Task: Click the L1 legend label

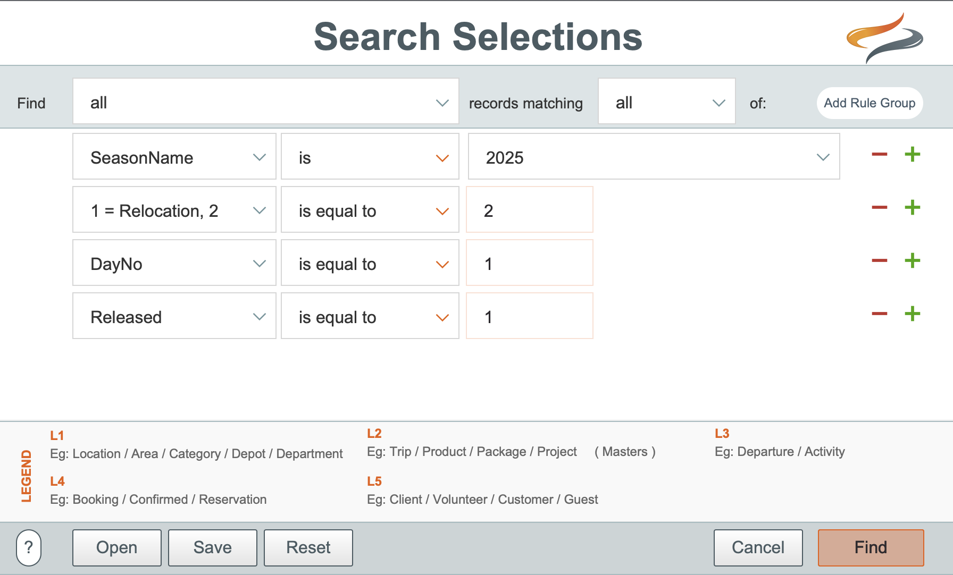Action: pyautogui.click(x=57, y=436)
